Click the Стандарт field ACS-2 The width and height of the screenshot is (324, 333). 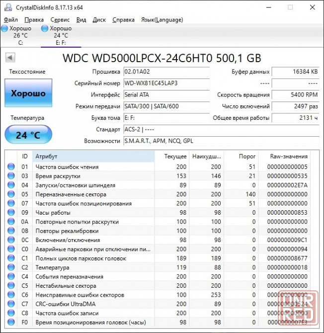click(221, 129)
